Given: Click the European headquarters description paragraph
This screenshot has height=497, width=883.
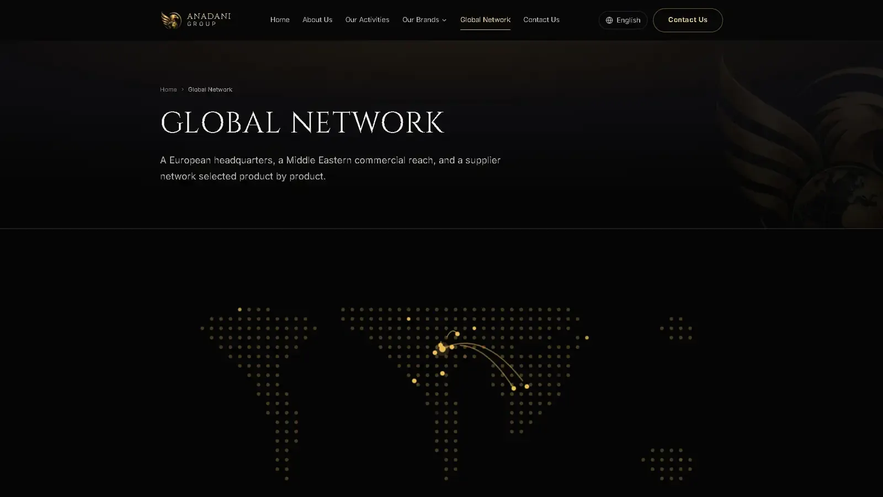Looking at the screenshot, I should point(331,168).
